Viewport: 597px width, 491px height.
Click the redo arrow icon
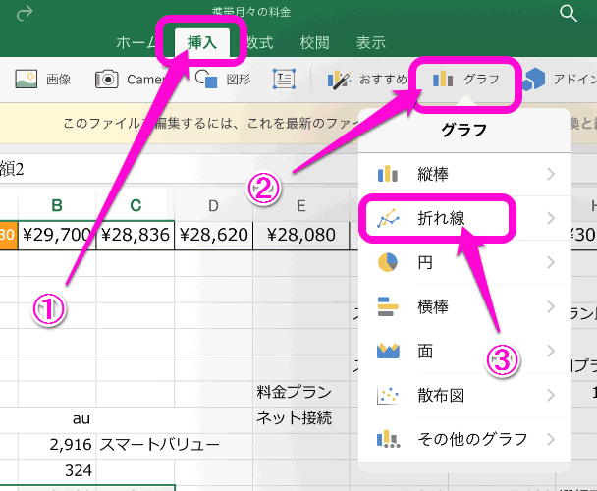26,13
